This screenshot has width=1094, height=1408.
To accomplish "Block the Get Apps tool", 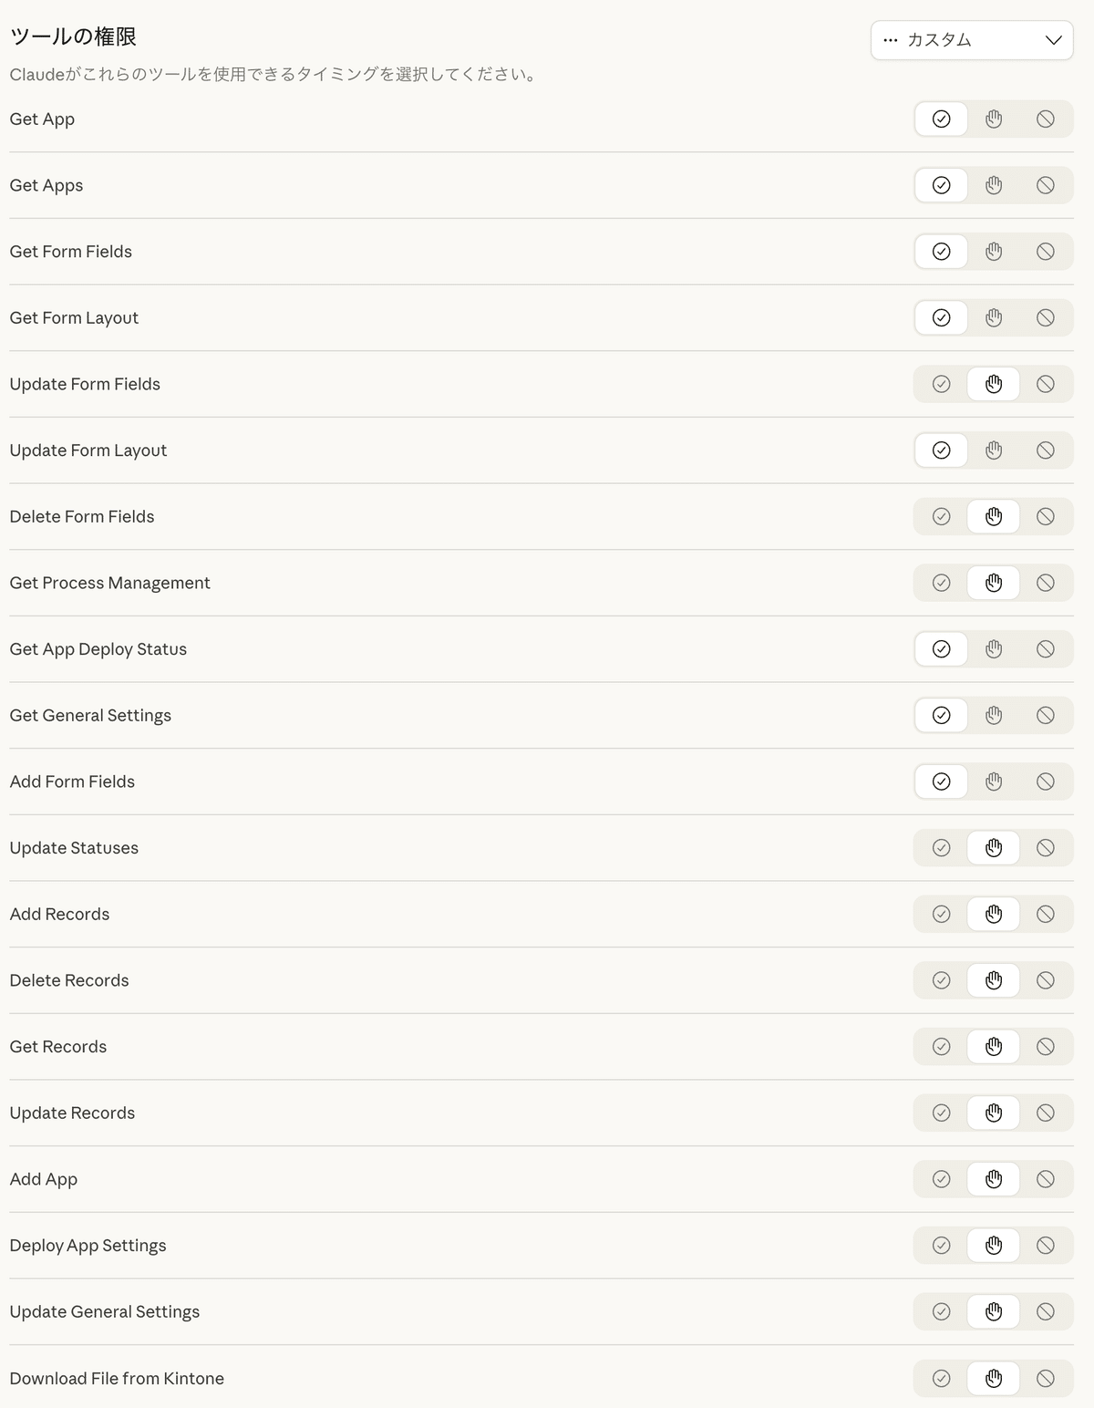I will pyautogui.click(x=1045, y=186).
